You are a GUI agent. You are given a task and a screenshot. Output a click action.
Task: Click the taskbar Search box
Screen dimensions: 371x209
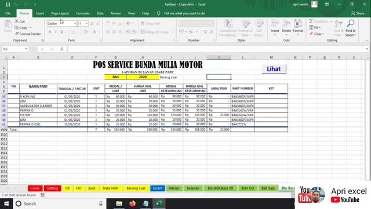pyautogui.click(x=59, y=204)
